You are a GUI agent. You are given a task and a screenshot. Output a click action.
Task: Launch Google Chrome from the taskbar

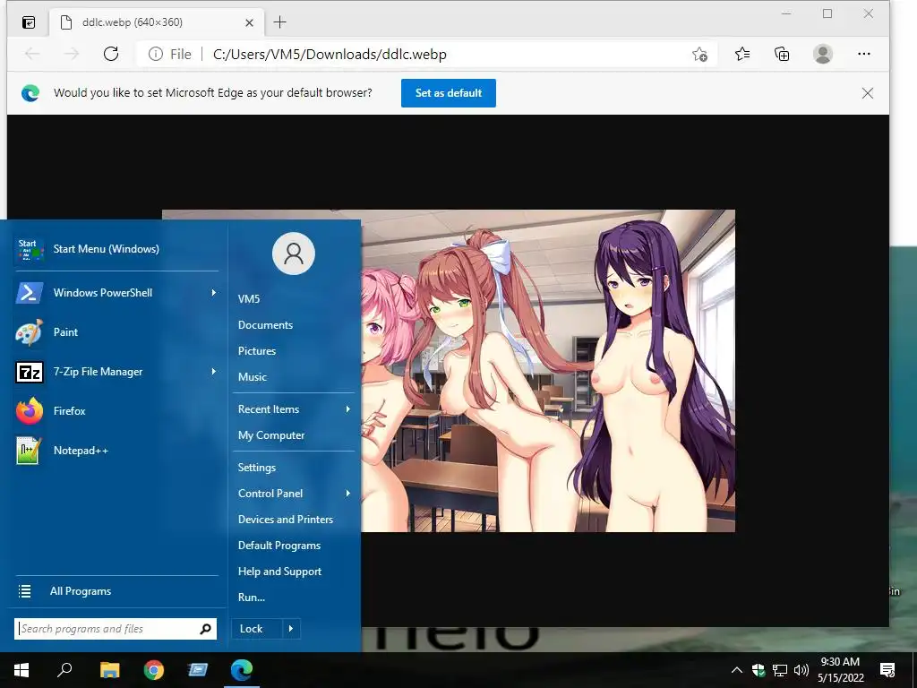[x=154, y=670]
